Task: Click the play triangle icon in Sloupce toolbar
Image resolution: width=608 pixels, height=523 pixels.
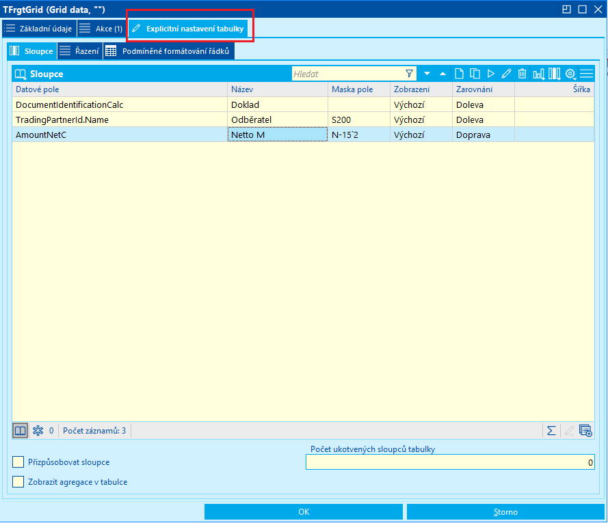Action: [x=491, y=74]
